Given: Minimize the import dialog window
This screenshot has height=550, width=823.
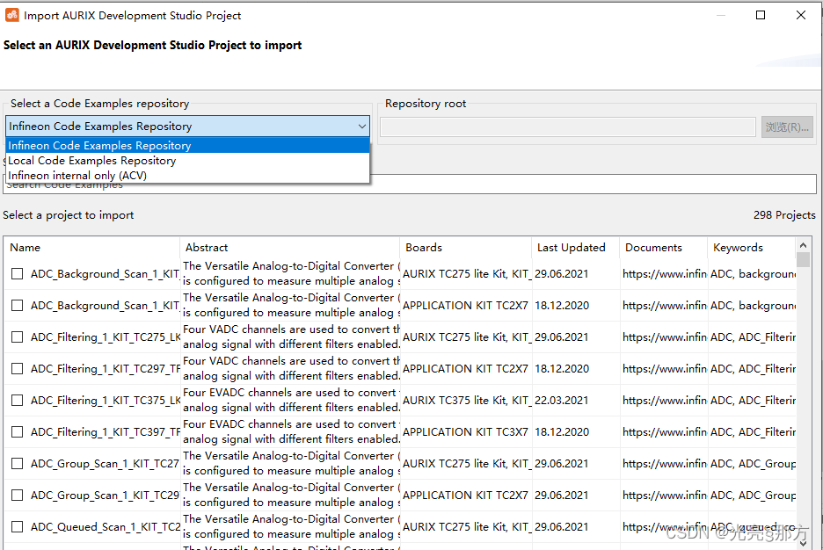Looking at the screenshot, I should coord(721,15).
